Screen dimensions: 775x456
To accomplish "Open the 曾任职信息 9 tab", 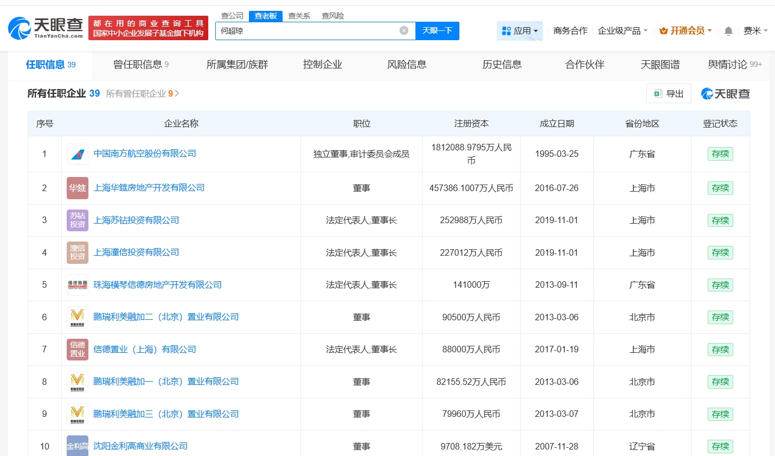I will [x=141, y=65].
